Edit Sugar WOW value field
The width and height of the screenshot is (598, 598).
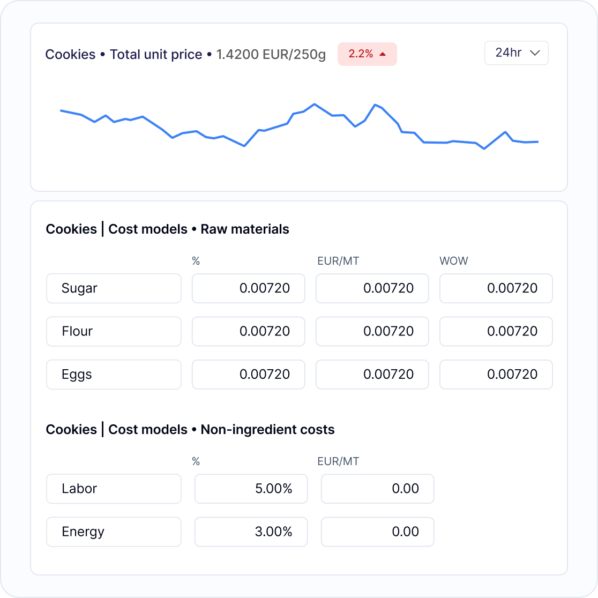[x=496, y=288]
